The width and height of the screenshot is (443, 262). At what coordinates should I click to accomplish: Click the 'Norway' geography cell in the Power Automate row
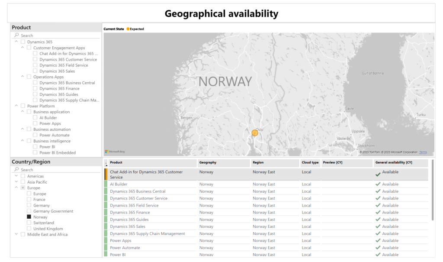coord(206,248)
